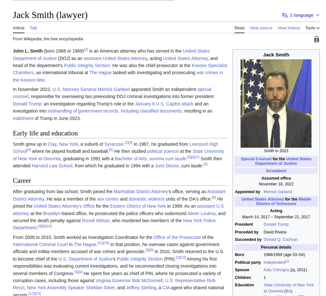Open the Public Integrity Section link in intro
326x296 pixels.
tap(87, 65)
